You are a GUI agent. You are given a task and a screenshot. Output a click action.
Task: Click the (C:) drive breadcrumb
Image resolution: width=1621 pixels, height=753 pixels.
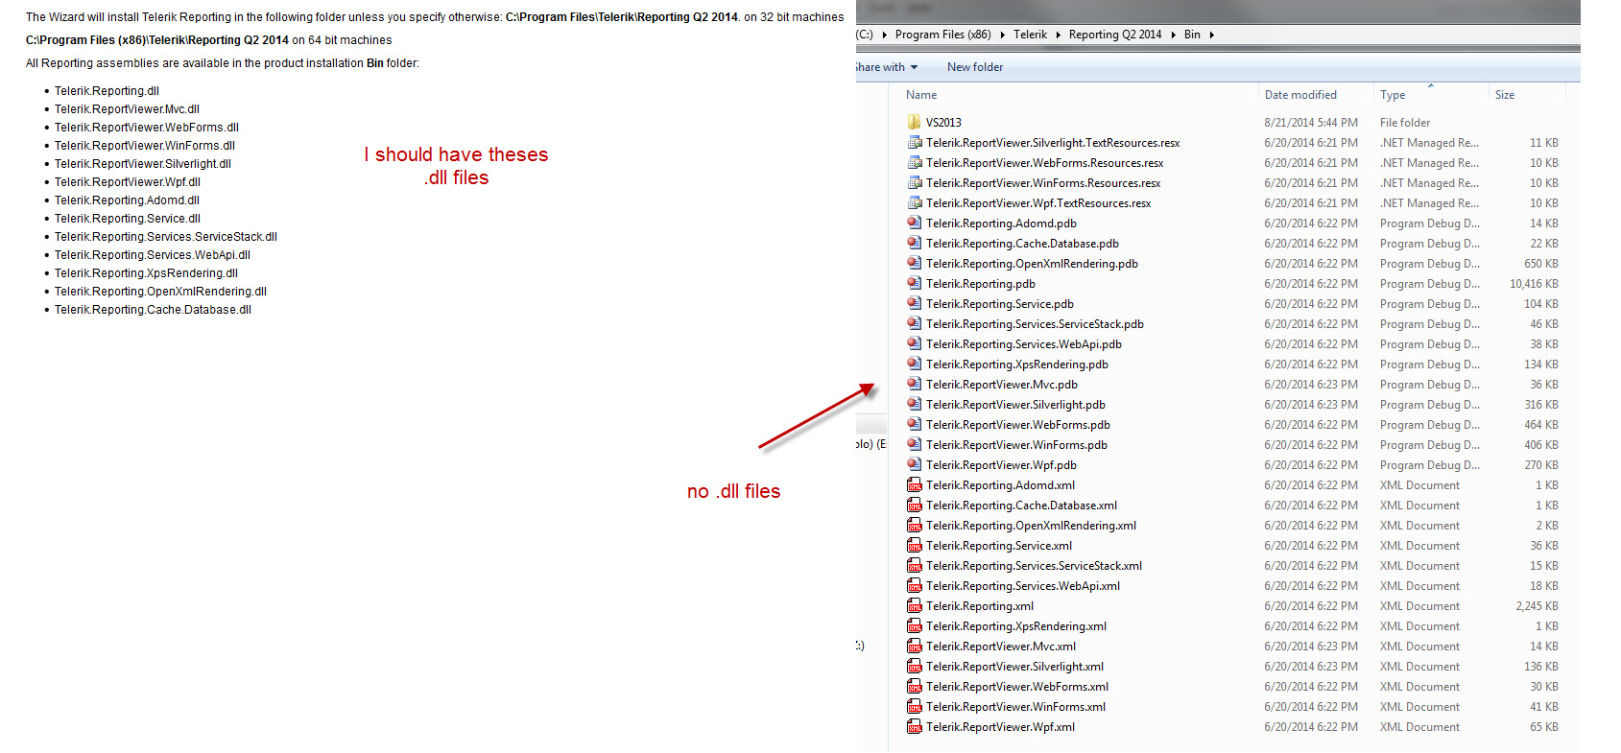pos(865,35)
